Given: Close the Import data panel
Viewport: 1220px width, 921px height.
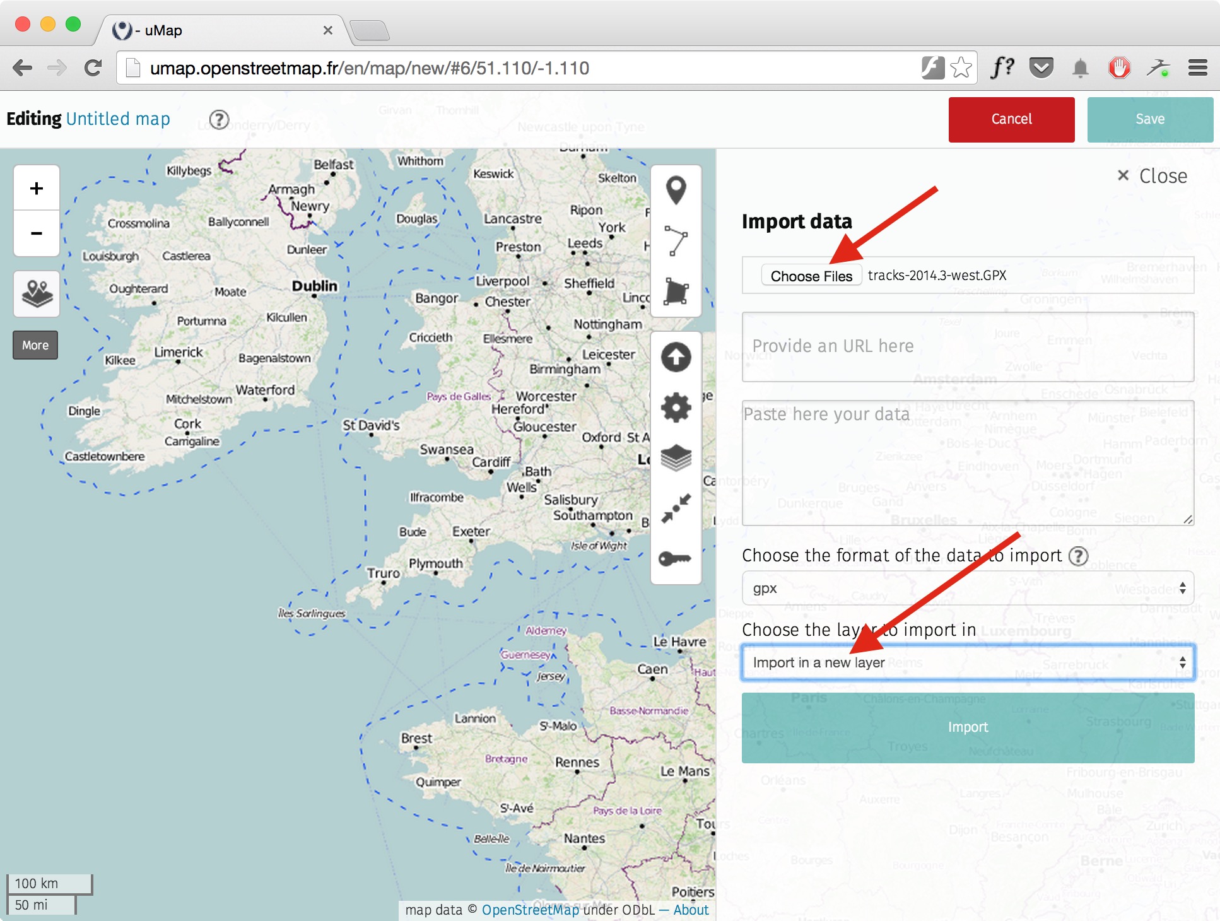Looking at the screenshot, I should [1152, 176].
